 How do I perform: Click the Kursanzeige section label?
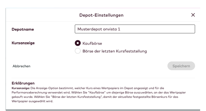point(23,43)
